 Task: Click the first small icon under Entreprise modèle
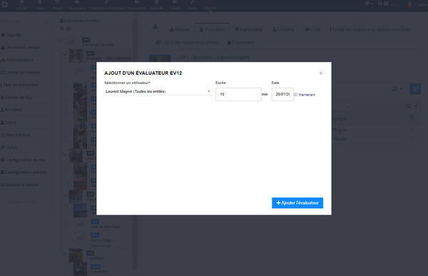pyautogui.click(x=61, y=29)
